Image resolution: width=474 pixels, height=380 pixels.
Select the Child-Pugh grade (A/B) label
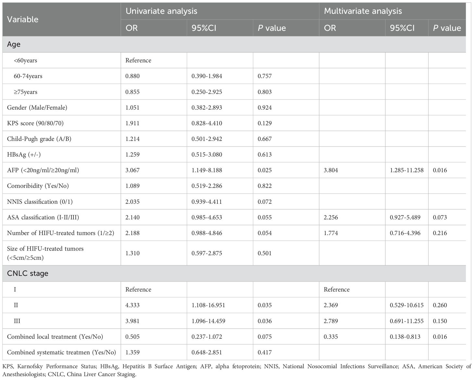click(39, 139)
